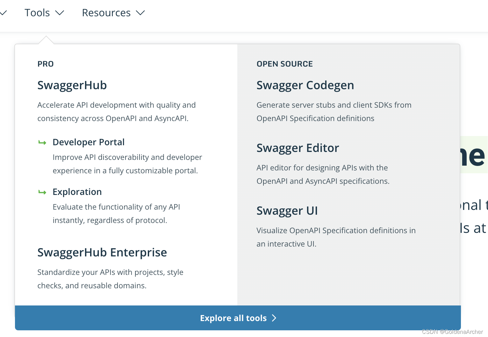Click 'Evaluate the functionality of any API' text

[x=116, y=207]
